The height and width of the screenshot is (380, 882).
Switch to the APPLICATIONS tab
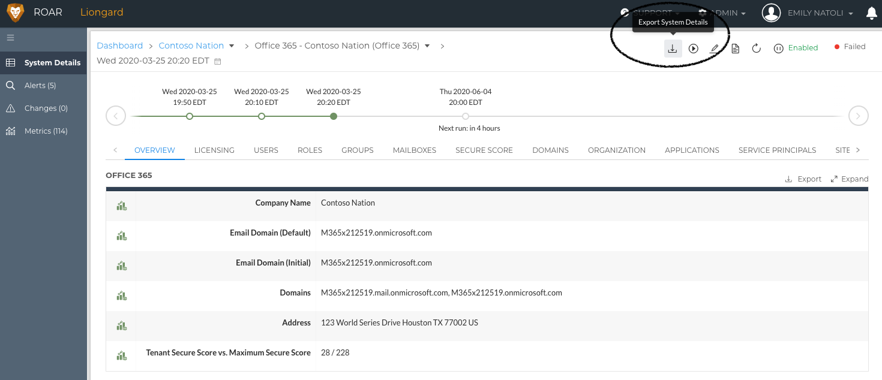pyautogui.click(x=692, y=150)
